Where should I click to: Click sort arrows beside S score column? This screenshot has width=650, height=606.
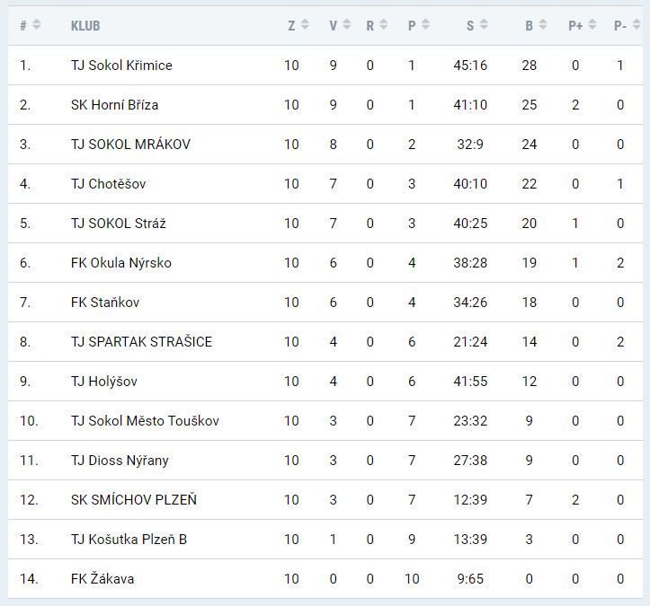(x=483, y=25)
